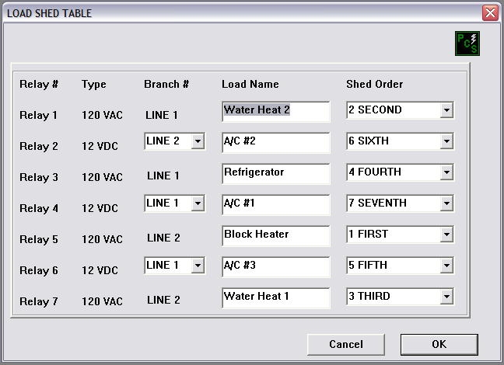Click the green PCS logo icon
504x365 pixels.
coord(467,43)
